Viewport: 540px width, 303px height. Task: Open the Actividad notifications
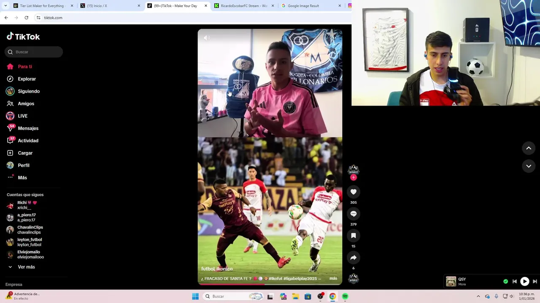click(22, 141)
